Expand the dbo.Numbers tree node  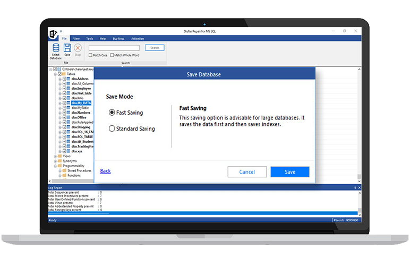pyautogui.click(x=60, y=113)
